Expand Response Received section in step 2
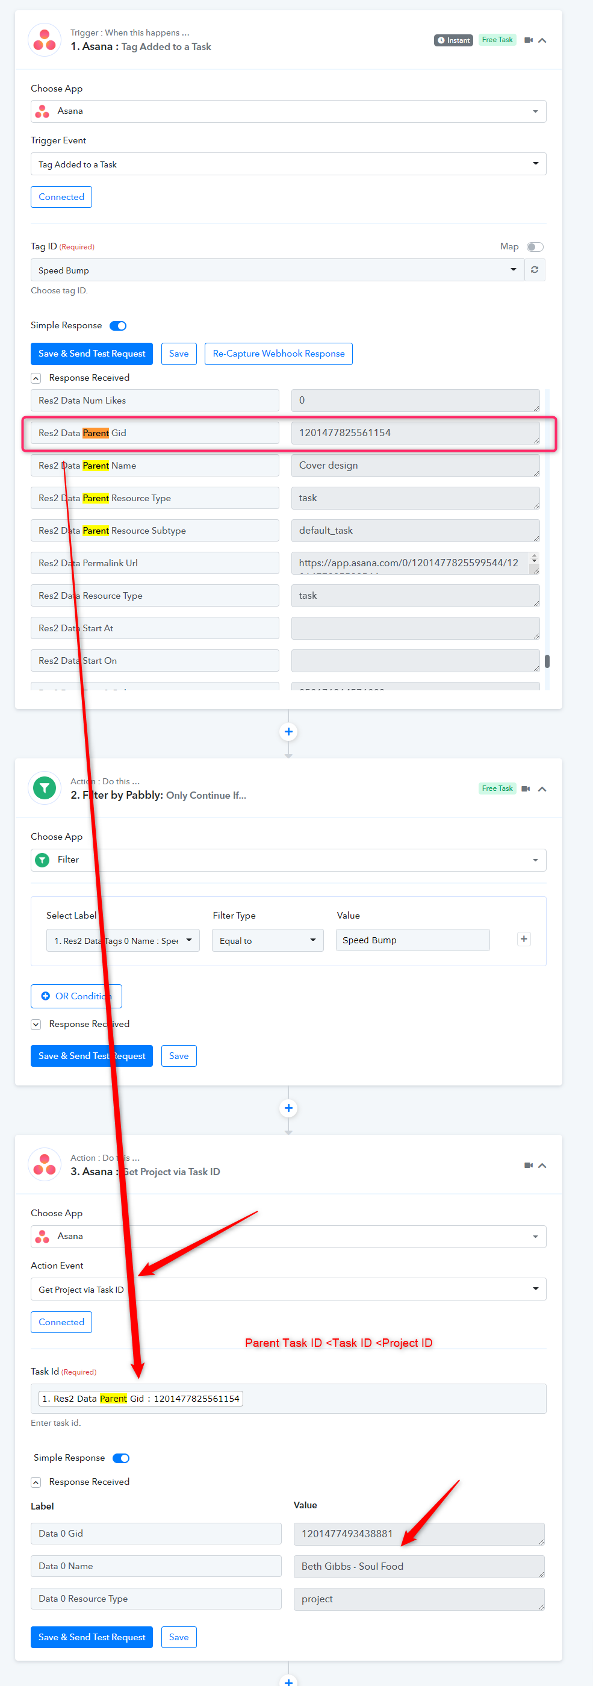 pos(36,1024)
